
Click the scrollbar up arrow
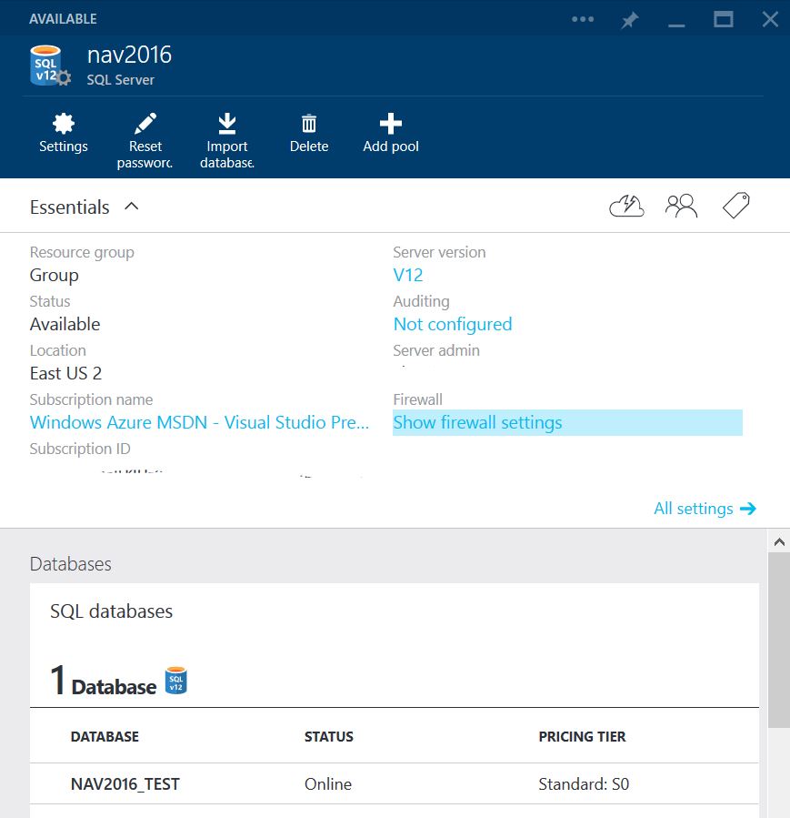[x=779, y=542]
